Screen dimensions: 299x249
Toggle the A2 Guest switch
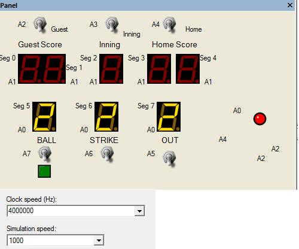[40, 25]
